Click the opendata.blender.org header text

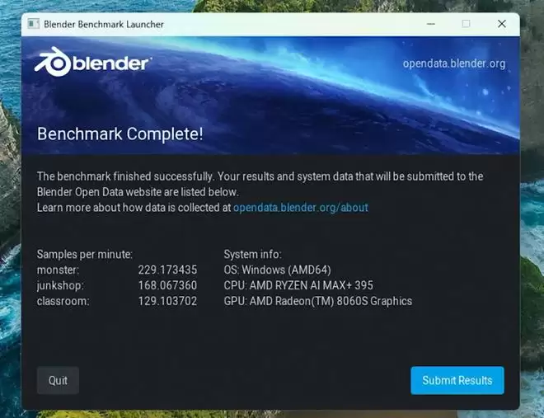pyautogui.click(x=454, y=63)
